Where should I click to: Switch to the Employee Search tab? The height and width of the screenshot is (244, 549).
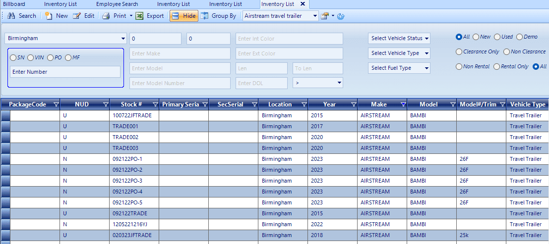(117, 4)
